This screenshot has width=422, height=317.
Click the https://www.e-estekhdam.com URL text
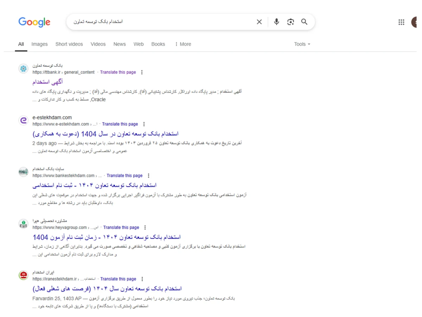61,124
